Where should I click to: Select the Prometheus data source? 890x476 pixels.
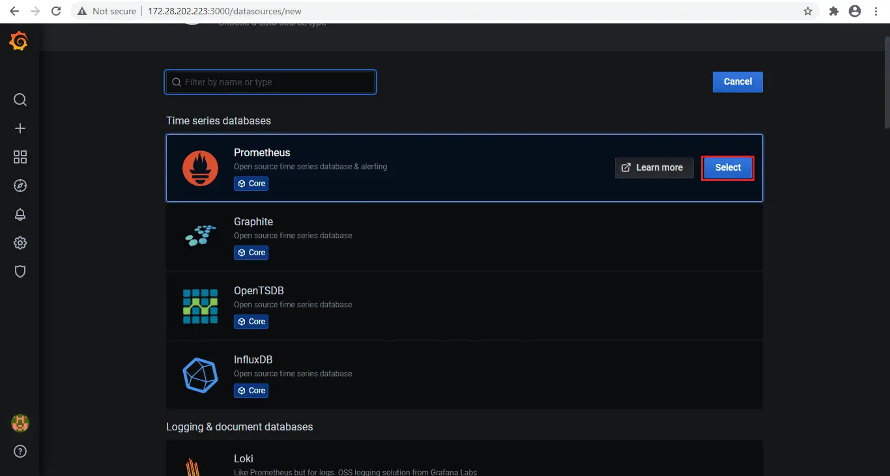[727, 167]
